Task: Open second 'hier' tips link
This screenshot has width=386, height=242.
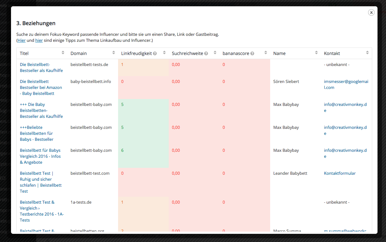Action: (39, 40)
